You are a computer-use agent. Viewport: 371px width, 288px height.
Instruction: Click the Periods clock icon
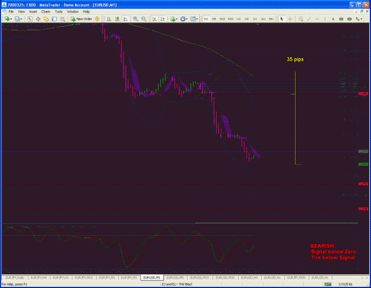(x=183, y=19)
